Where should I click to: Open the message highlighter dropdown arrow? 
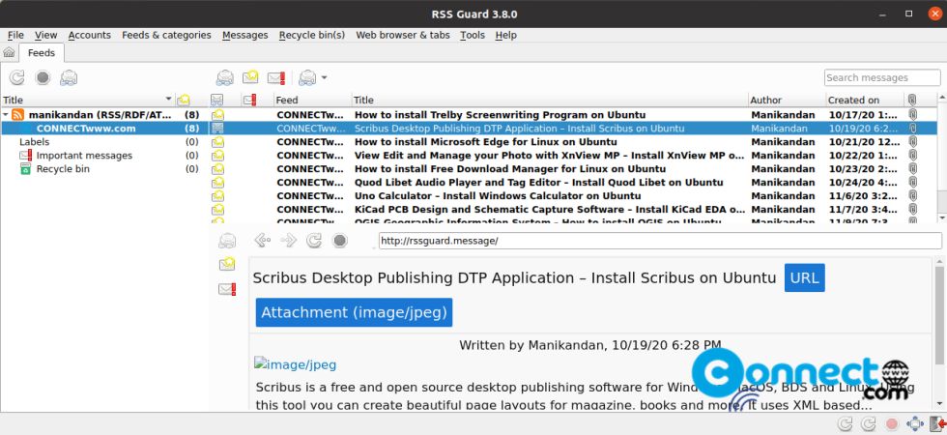(x=325, y=77)
